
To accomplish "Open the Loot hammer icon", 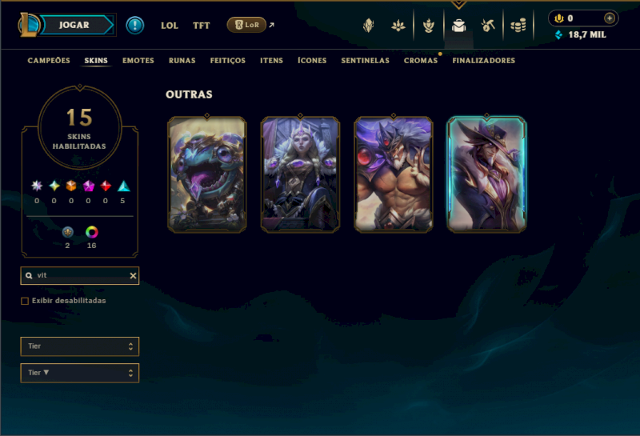I will pyautogui.click(x=488, y=26).
